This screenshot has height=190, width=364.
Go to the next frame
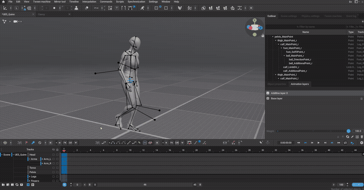325,143
